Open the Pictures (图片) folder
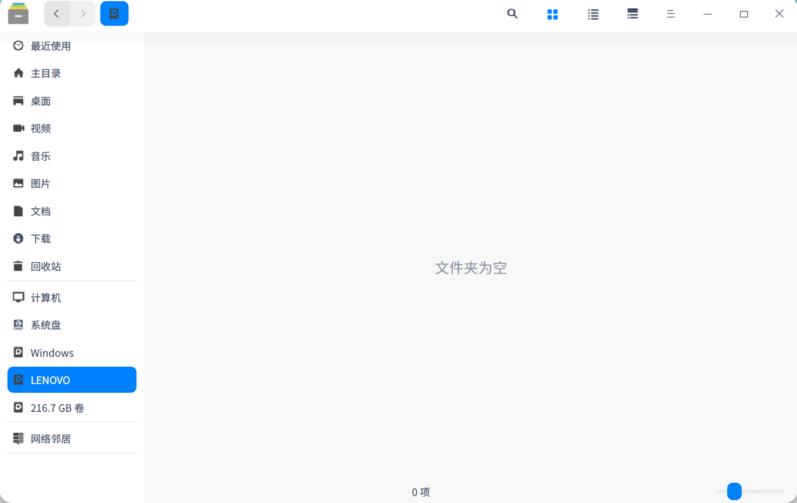Screen dimensions: 797x503 pyautogui.click(x=41, y=183)
